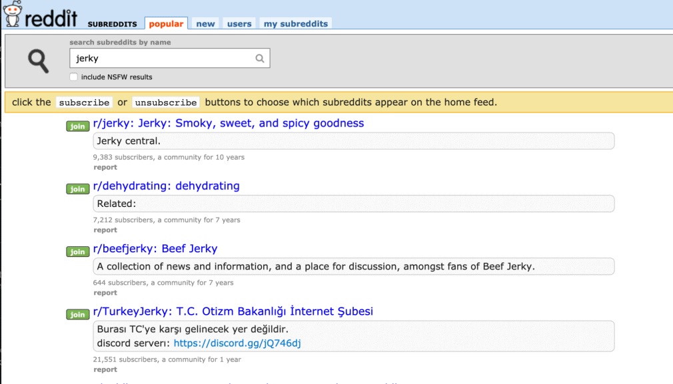The width and height of the screenshot is (673, 384).
Task: Open r/jerky: Jerky: Smoky, sweet link
Action: tap(229, 123)
